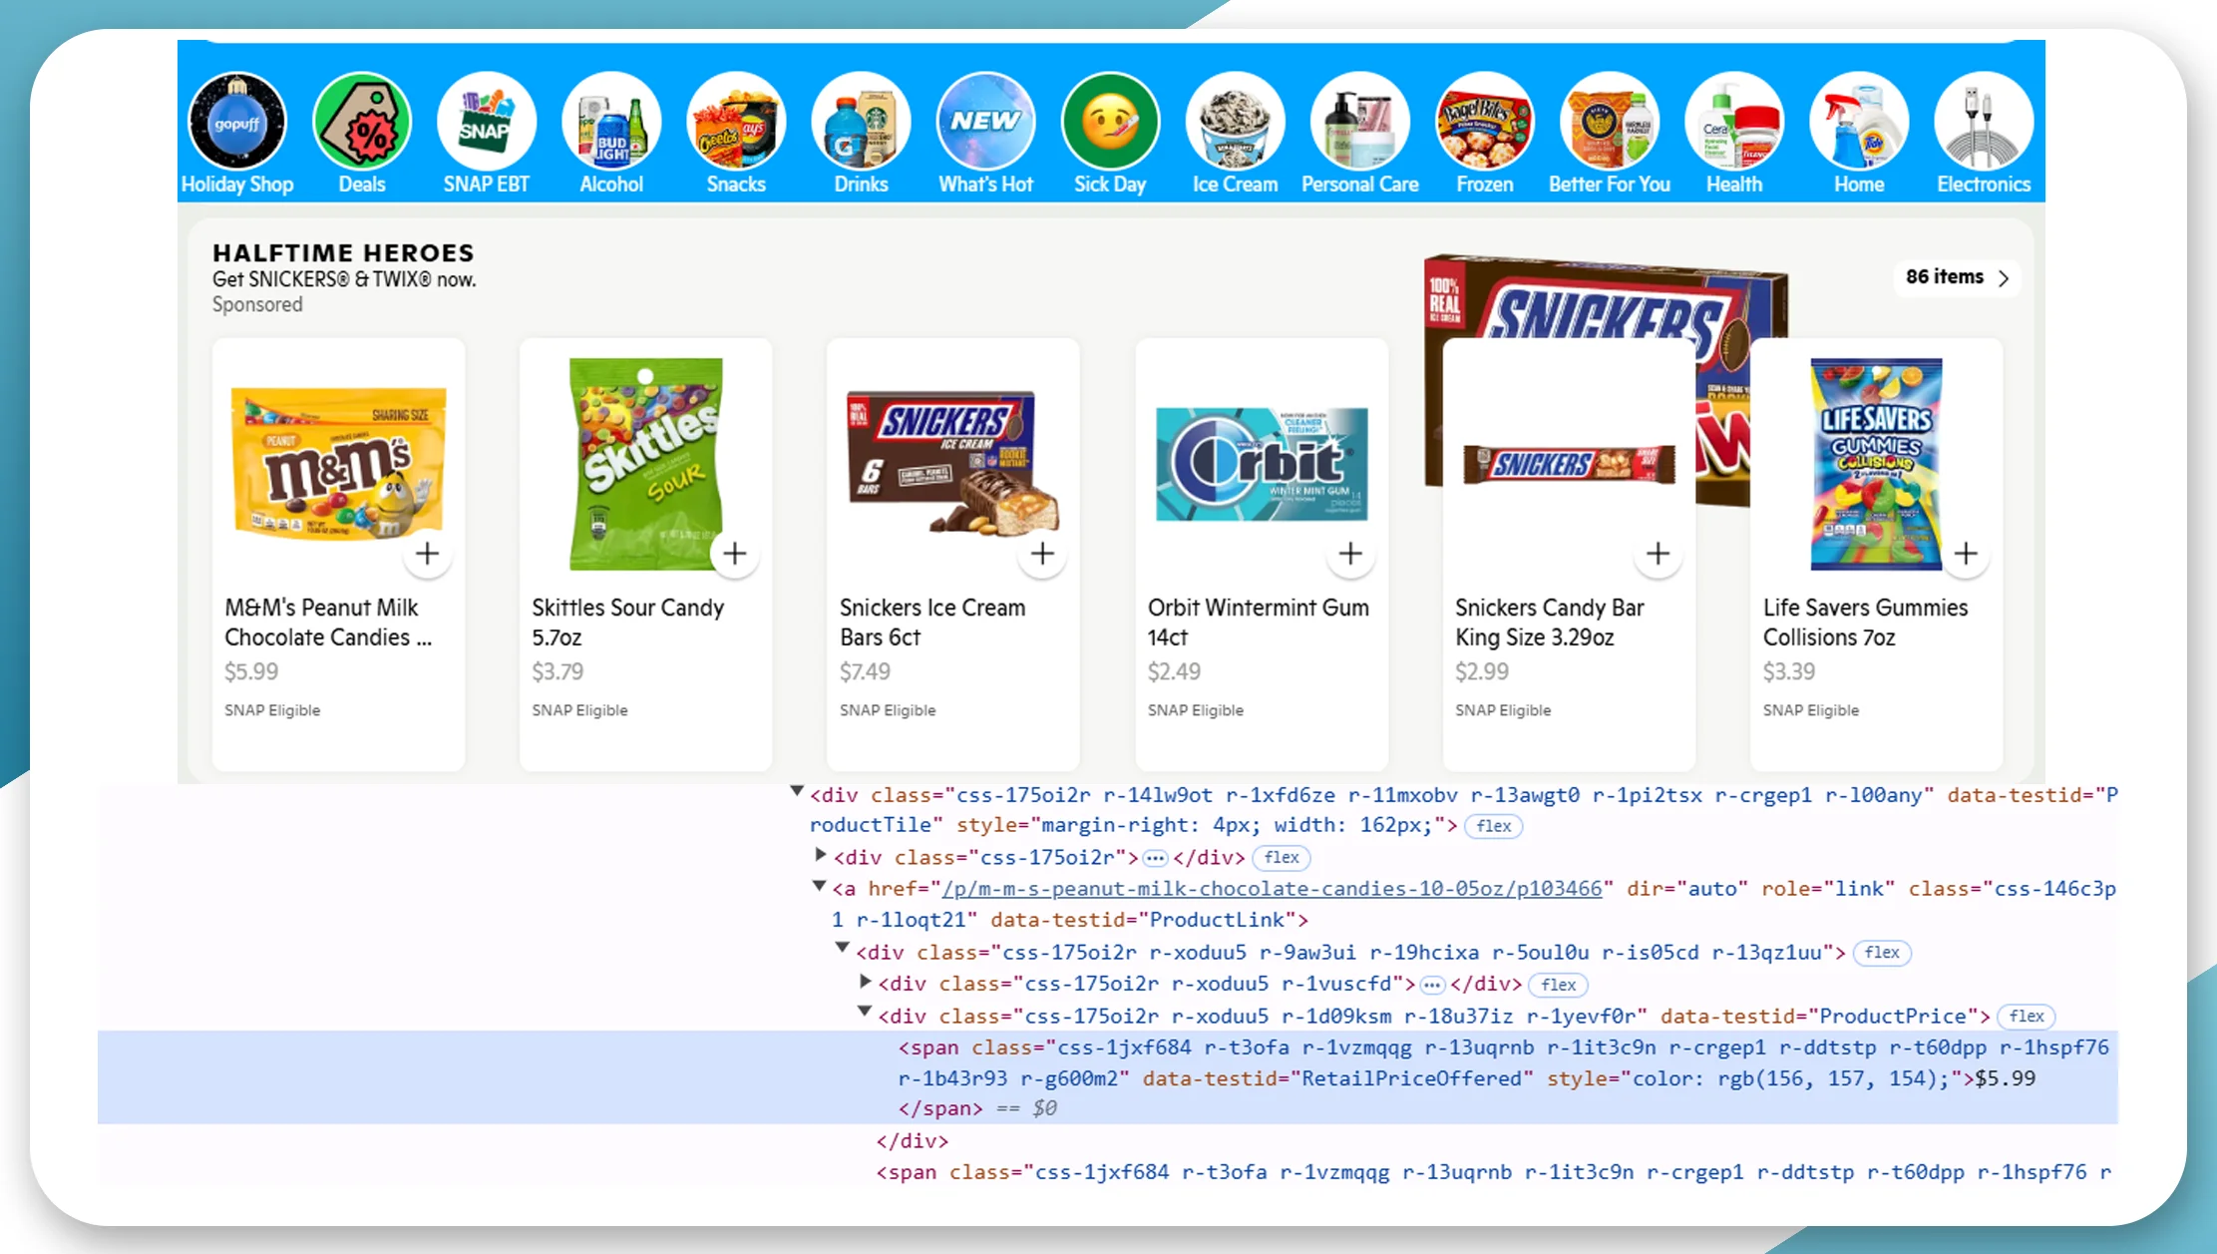The height and width of the screenshot is (1254, 2217).
Task: Click flex badge on r-9aw3ui div
Action: pyautogui.click(x=1882, y=953)
